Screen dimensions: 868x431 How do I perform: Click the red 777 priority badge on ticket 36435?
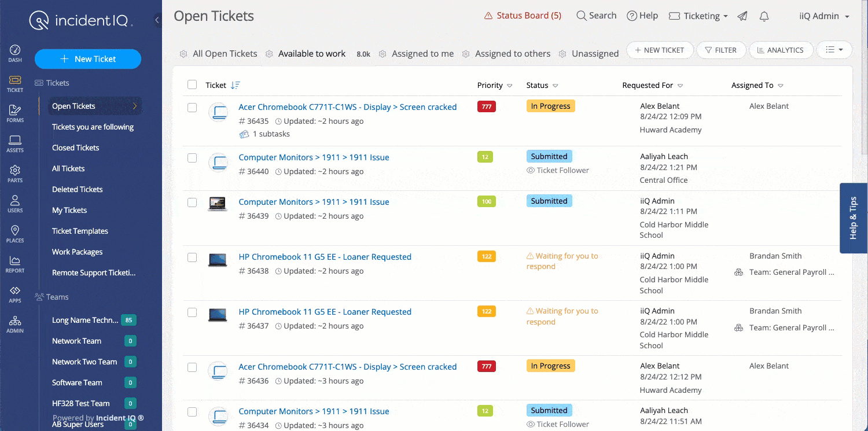coord(487,106)
